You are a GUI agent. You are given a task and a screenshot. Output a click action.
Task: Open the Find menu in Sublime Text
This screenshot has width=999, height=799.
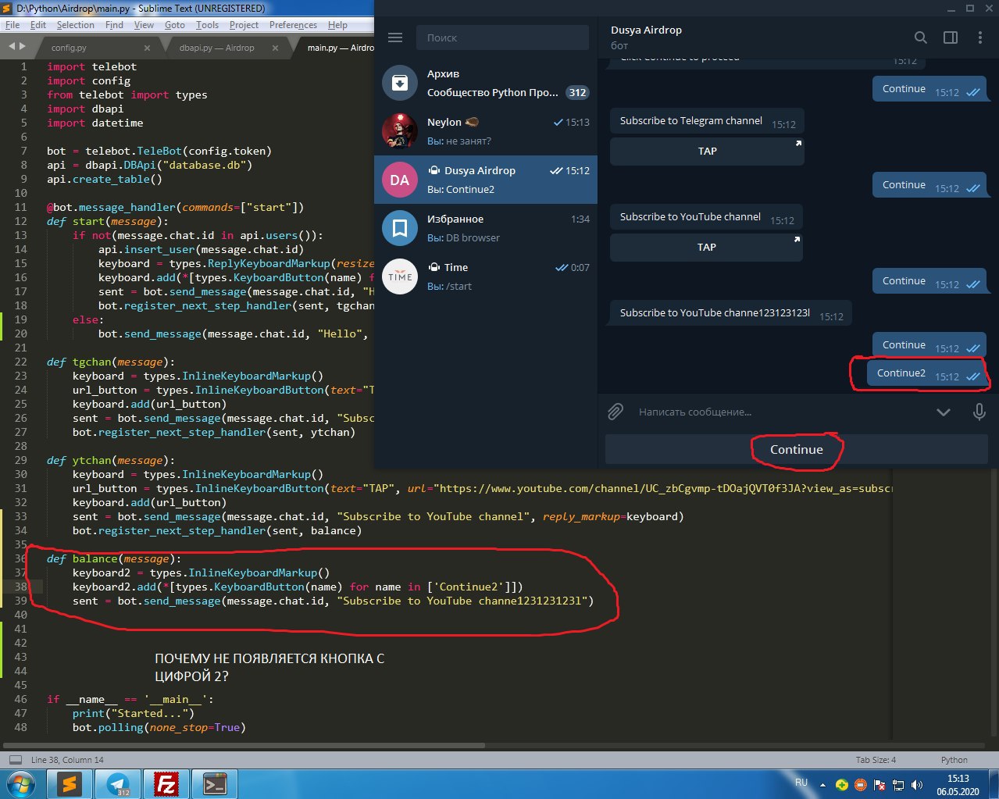coord(114,25)
